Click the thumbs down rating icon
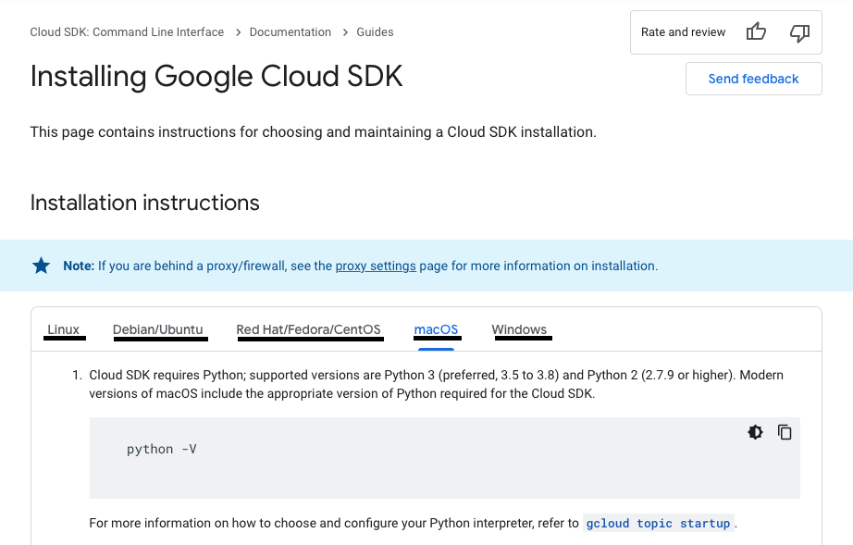This screenshot has height=545, width=853. click(x=799, y=32)
